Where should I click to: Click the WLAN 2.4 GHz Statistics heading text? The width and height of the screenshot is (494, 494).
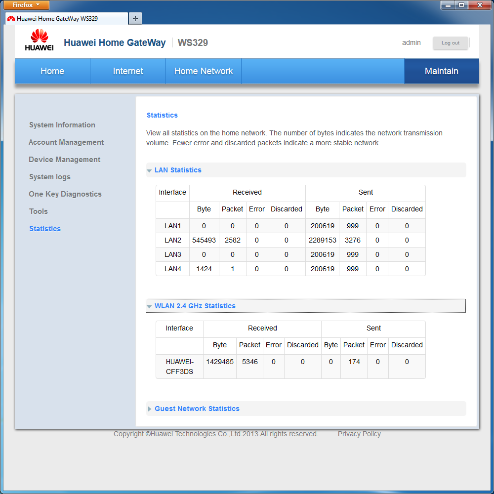[195, 306]
